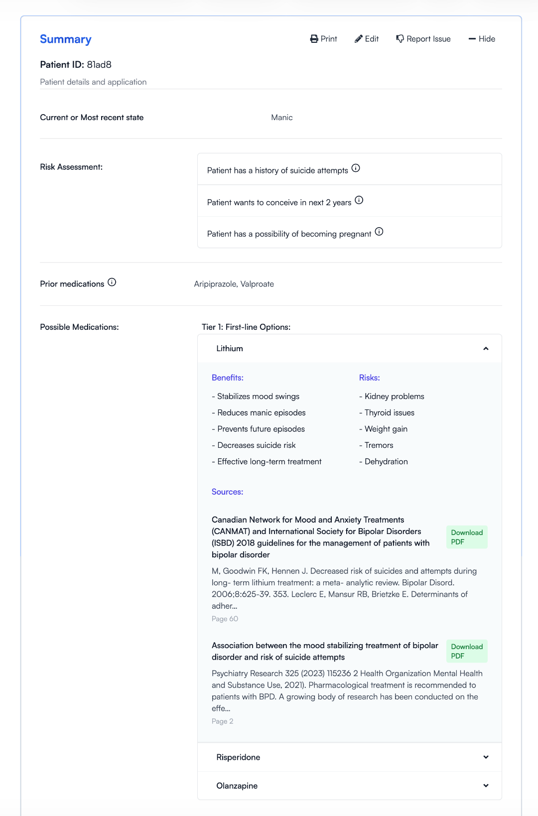Open info icon beside conceive in 2 years
The width and height of the screenshot is (538, 816).
coord(359,200)
